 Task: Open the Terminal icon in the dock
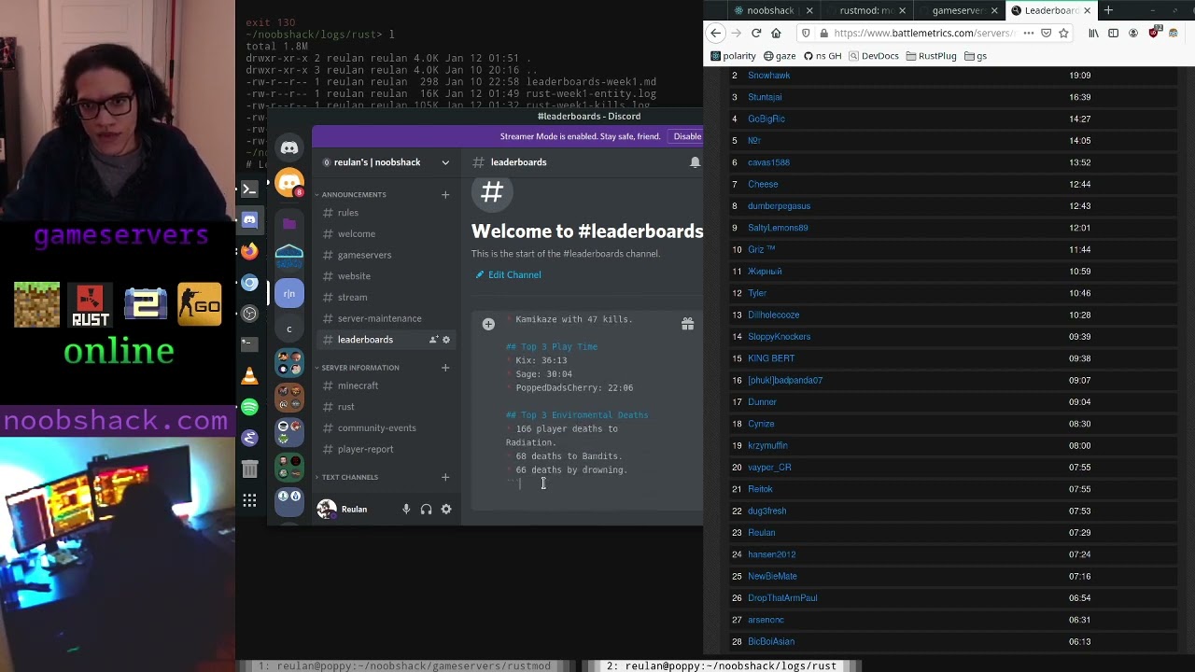(x=249, y=189)
